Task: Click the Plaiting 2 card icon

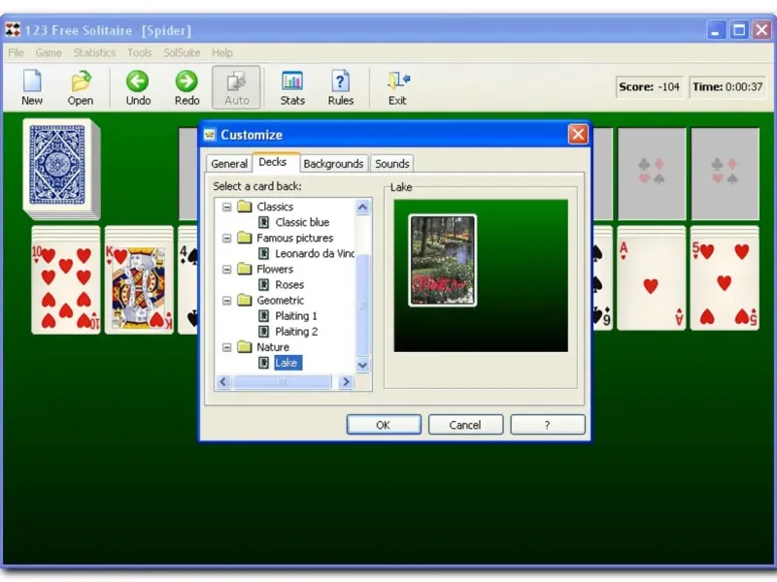Action: pyautogui.click(x=264, y=331)
